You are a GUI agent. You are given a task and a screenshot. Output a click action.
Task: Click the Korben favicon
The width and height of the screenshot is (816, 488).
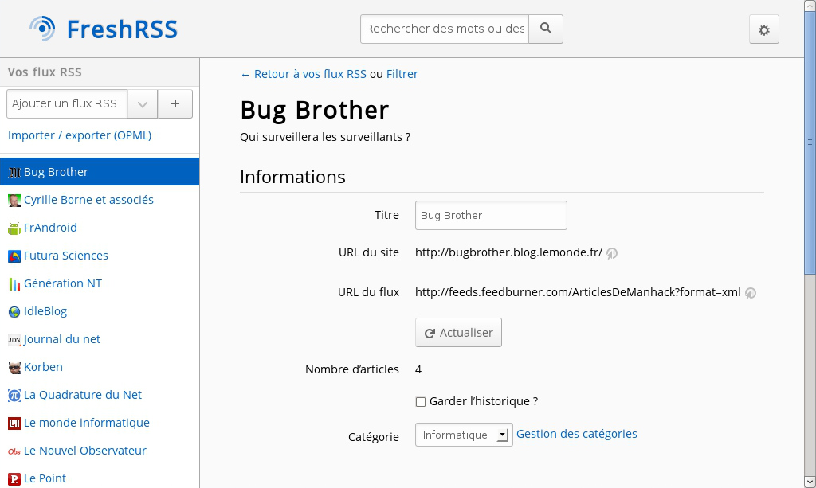click(x=14, y=368)
